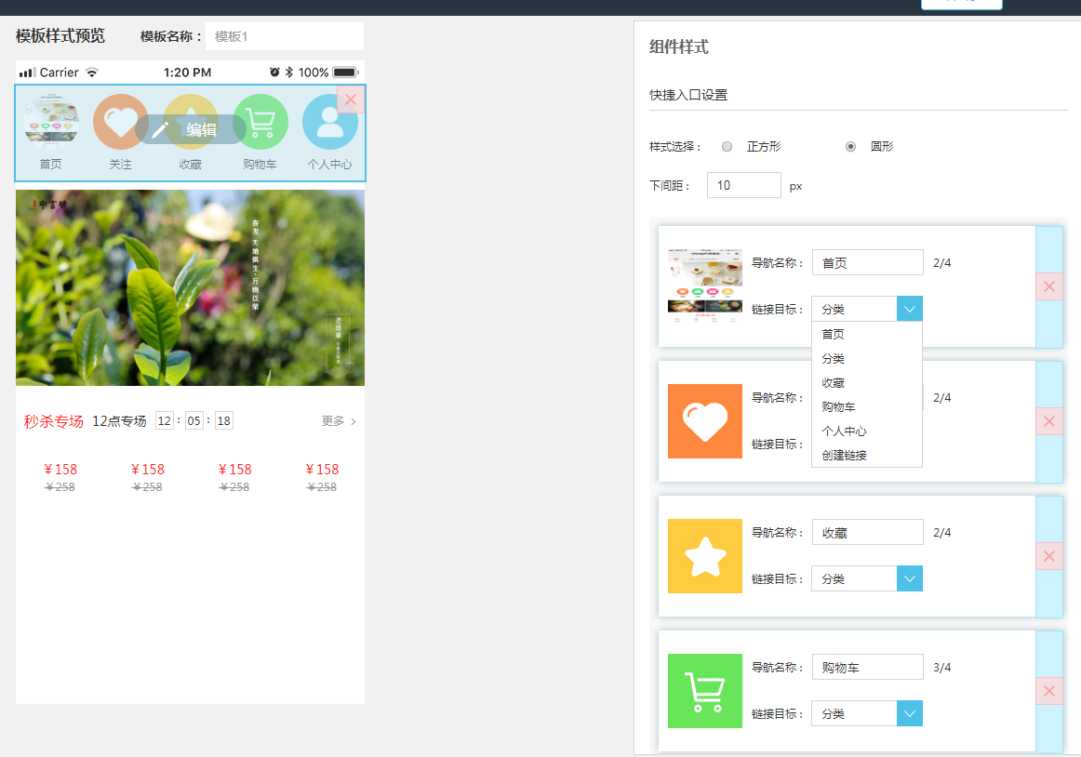This screenshot has width=1081, height=757.
Task: Click the orange heart icon in settings panel
Action: pyautogui.click(x=704, y=421)
